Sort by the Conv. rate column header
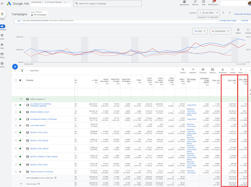Viewport: 251px width, 187px height. coord(216,80)
